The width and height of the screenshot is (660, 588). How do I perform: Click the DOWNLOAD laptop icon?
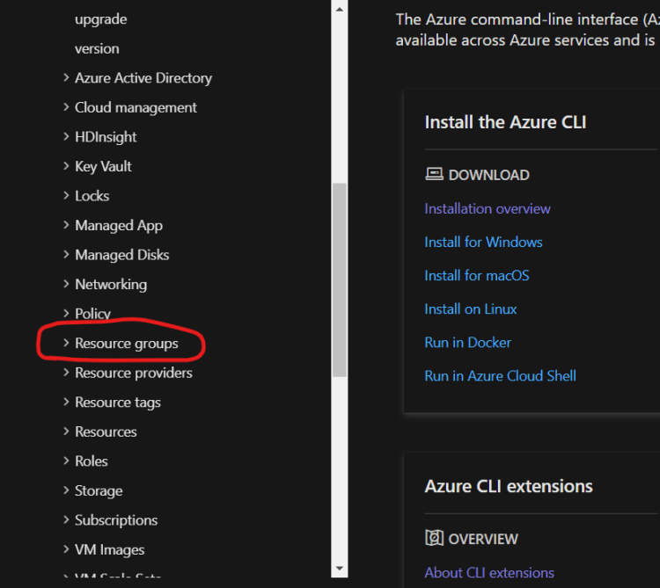click(x=434, y=174)
